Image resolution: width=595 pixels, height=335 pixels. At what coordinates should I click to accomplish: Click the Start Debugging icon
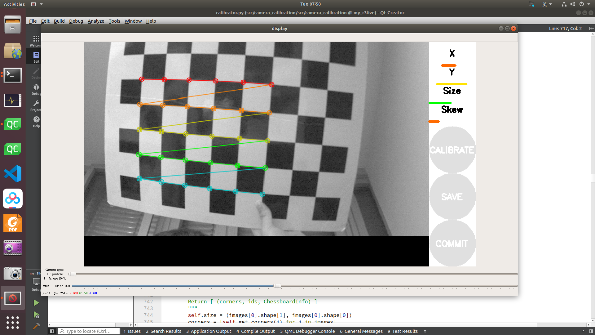[x=36, y=315]
